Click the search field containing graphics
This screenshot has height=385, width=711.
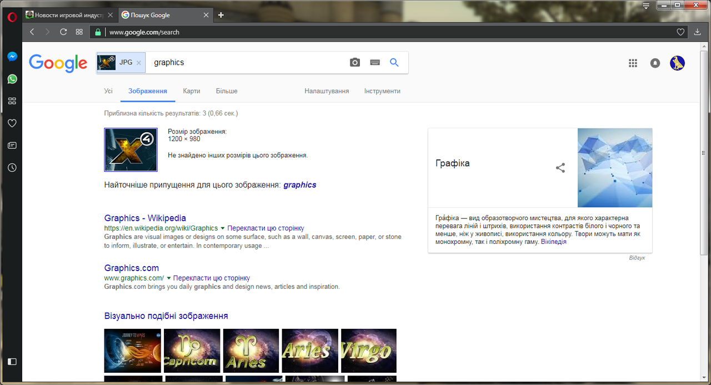click(247, 63)
